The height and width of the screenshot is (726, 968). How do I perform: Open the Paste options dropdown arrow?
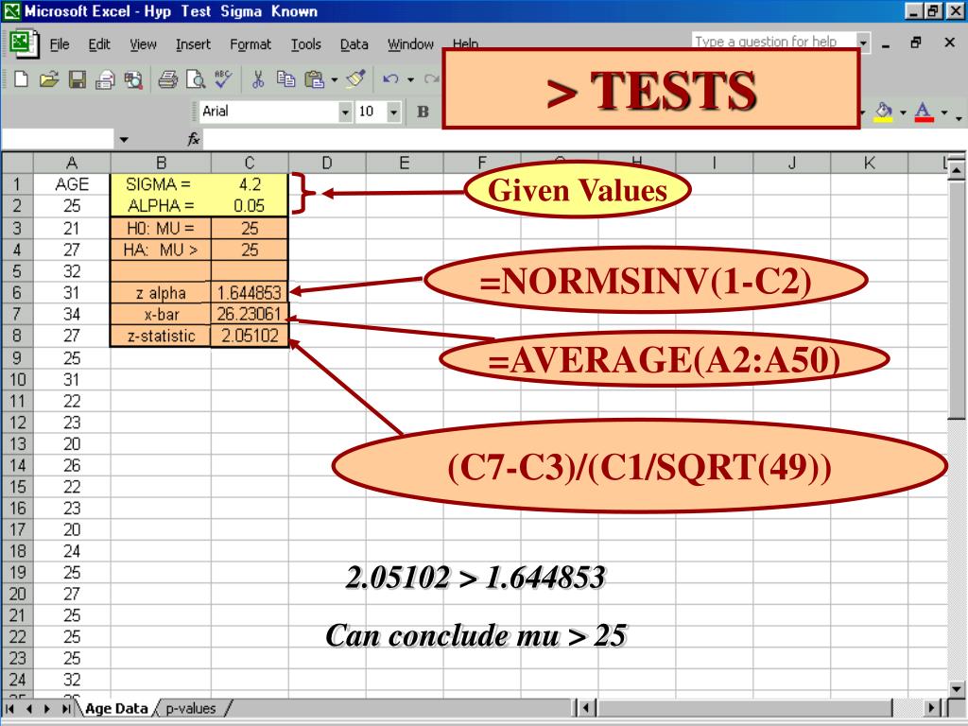coord(334,79)
